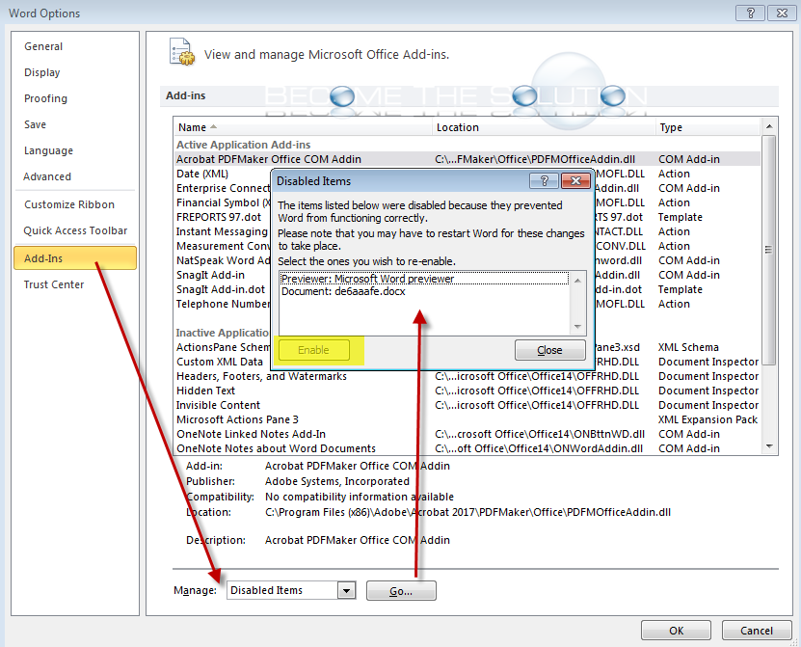Close the Word Options window
801x647 pixels.
(782, 13)
